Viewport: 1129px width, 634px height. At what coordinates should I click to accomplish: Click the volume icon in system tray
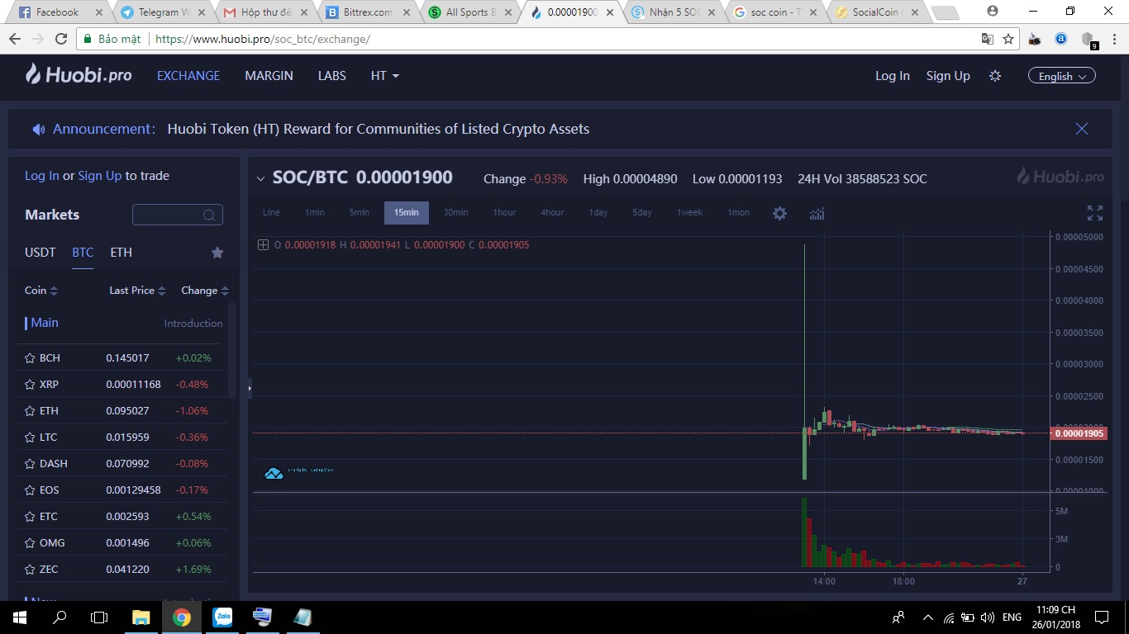(987, 617)
